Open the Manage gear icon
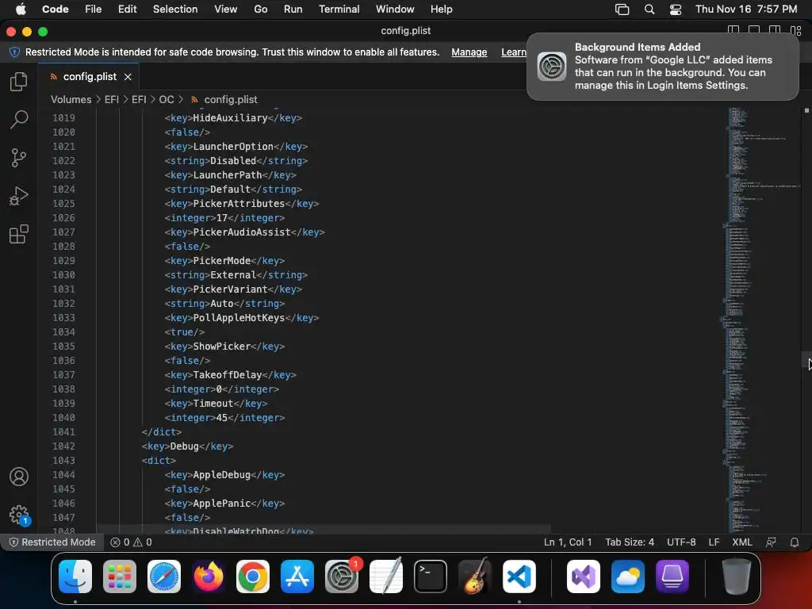The width and height of the screenshot is (812, 609). [x=19, y=515]
